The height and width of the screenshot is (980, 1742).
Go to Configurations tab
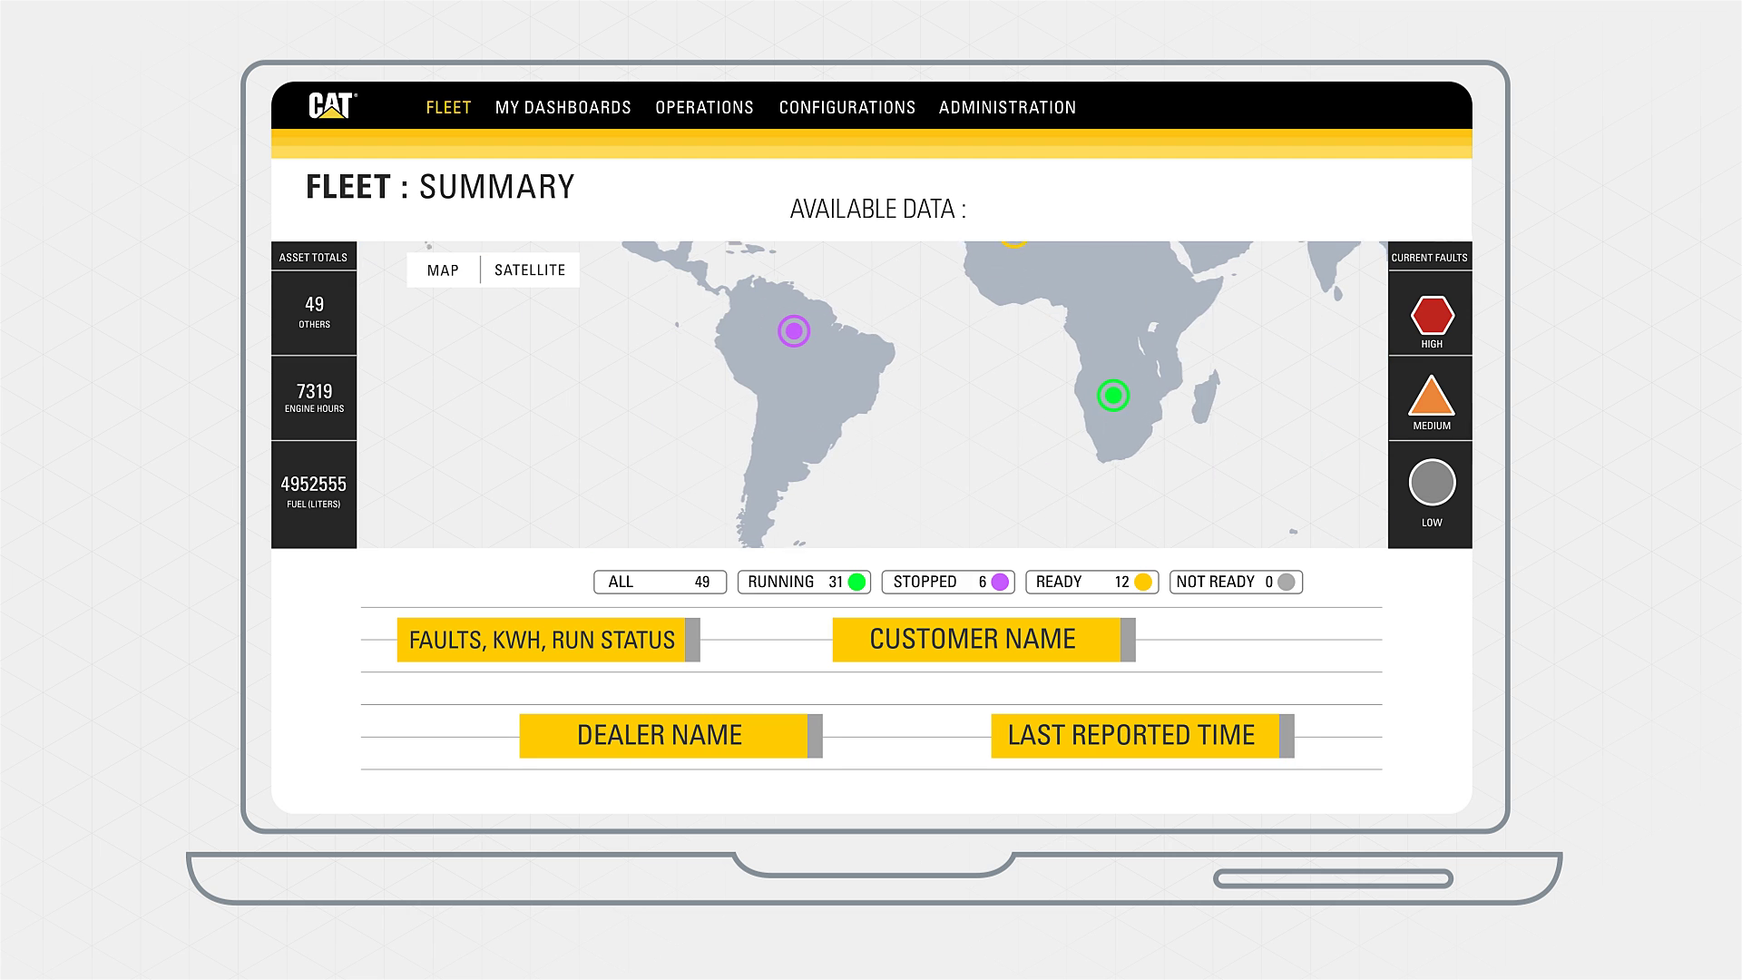click(847, 108)
